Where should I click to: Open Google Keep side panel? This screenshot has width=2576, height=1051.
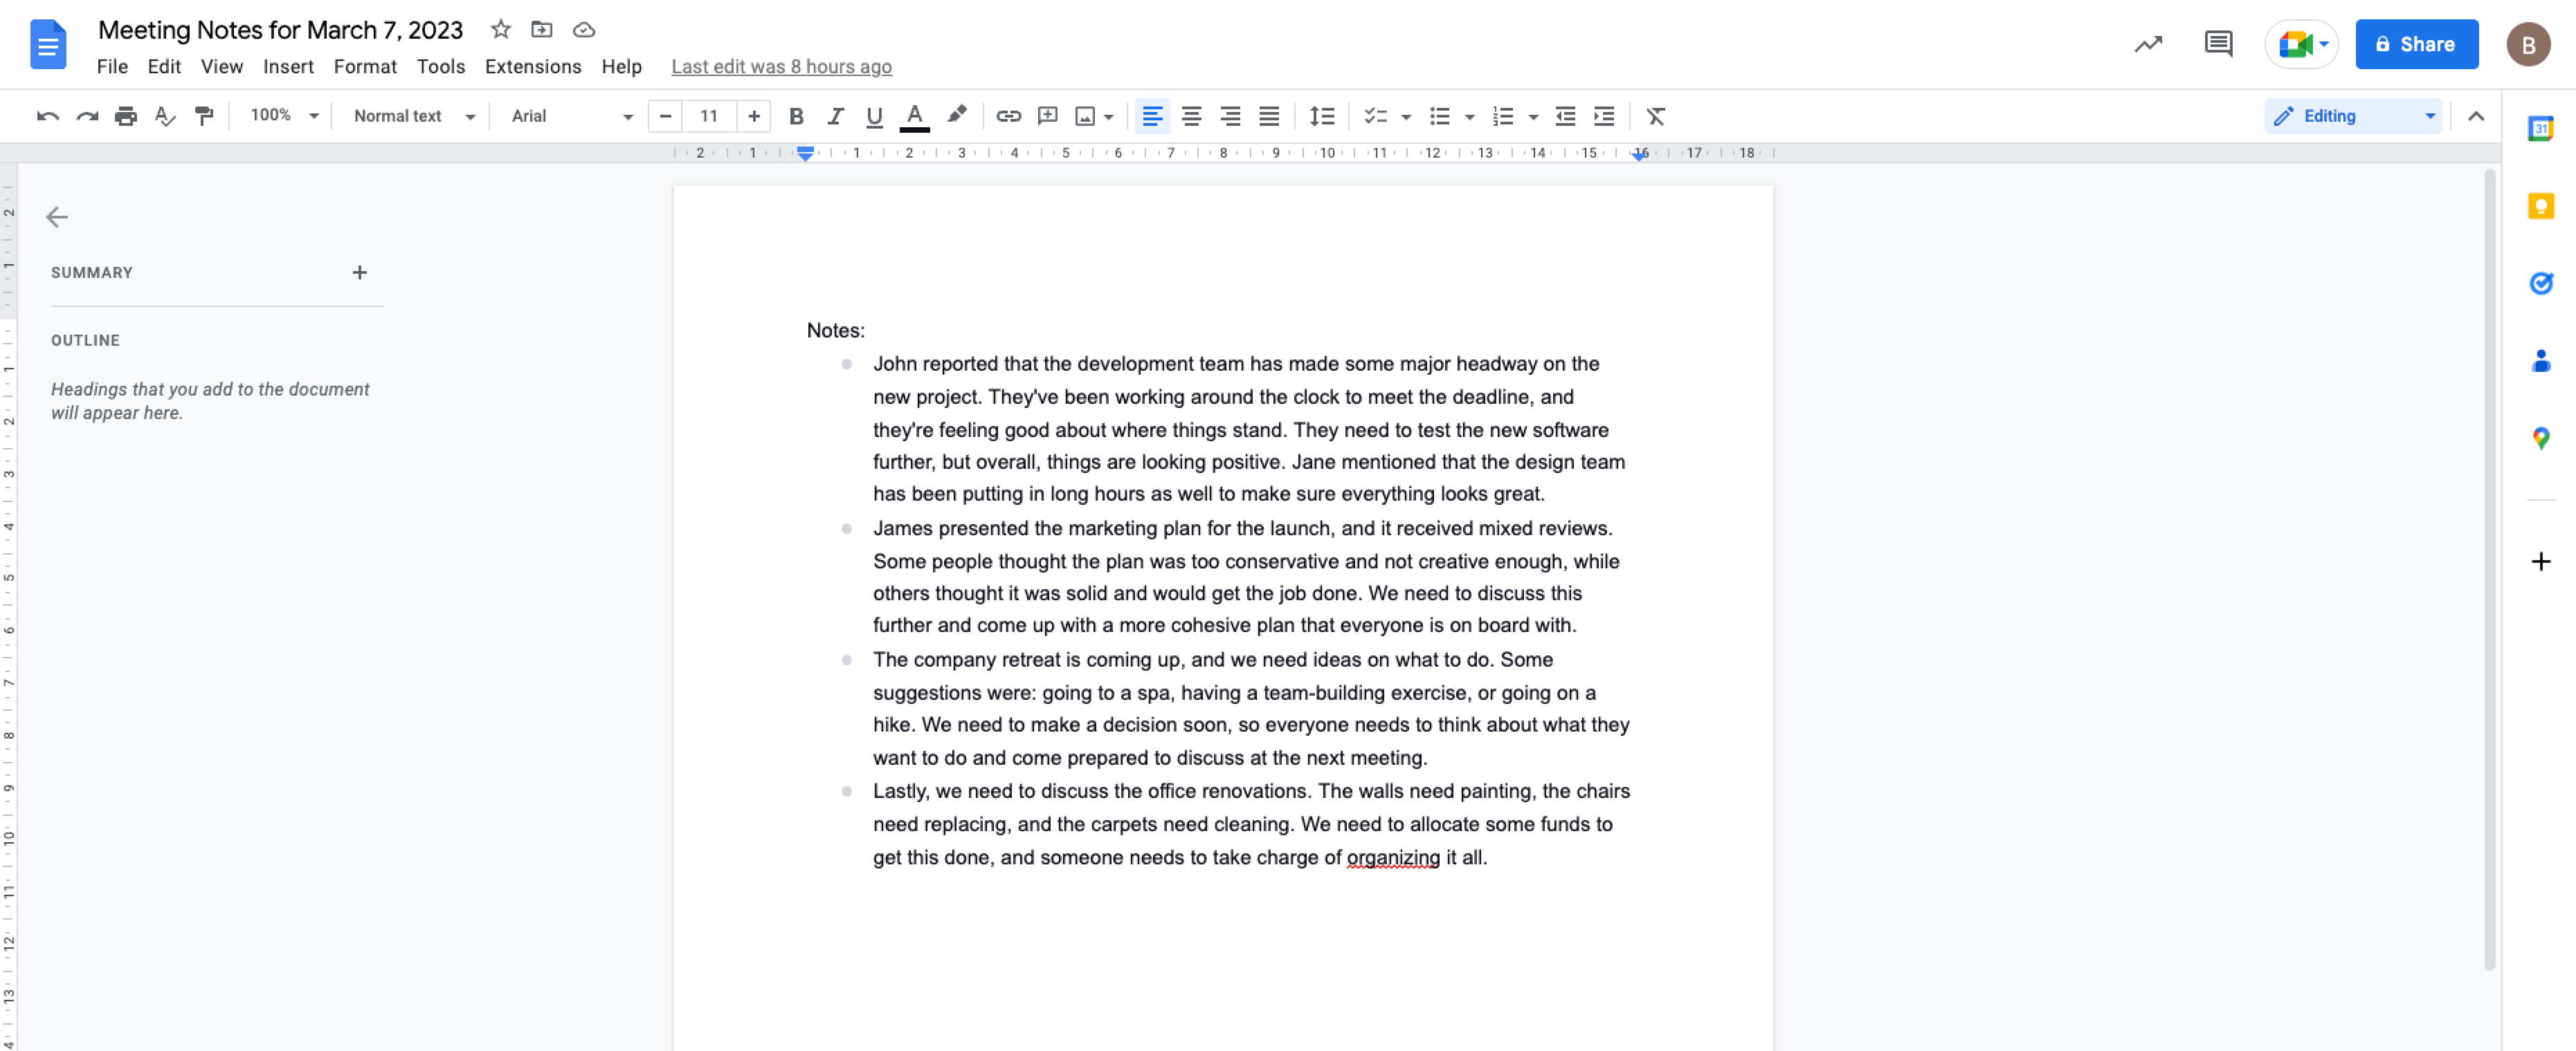click(x=2540, y=206)
